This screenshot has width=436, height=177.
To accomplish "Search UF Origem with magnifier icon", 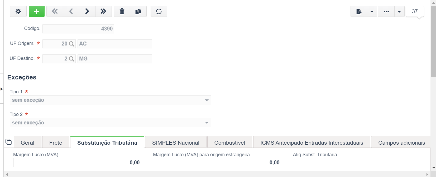I will point(71,44).
